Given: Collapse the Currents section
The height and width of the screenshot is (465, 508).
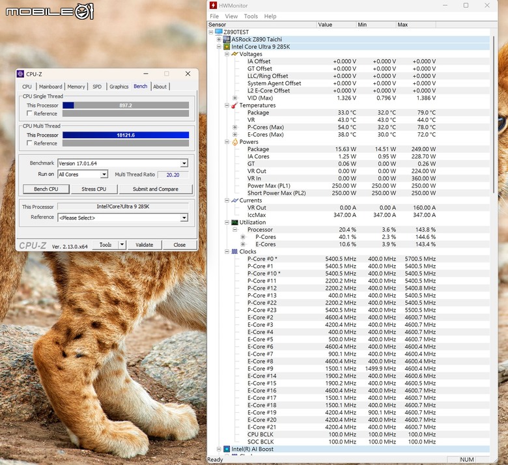Looking at the screenshot, I should click(x=227, y=201).
